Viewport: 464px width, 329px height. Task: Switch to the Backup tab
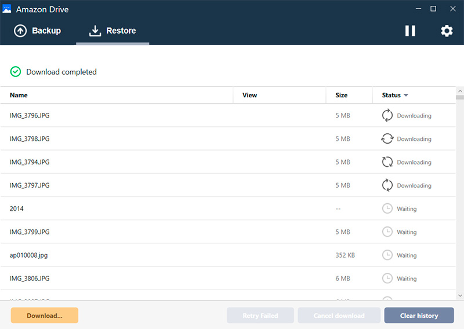coord(38,31)
